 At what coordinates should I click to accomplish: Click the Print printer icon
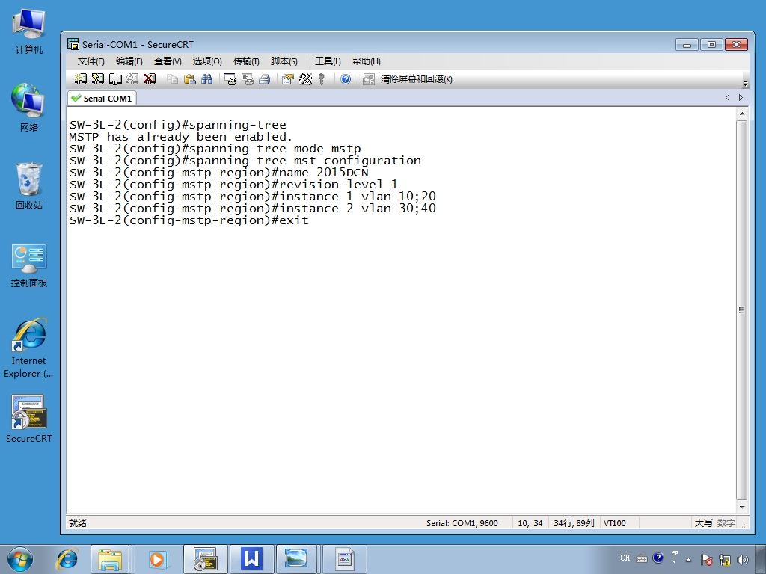pos(265,79)
